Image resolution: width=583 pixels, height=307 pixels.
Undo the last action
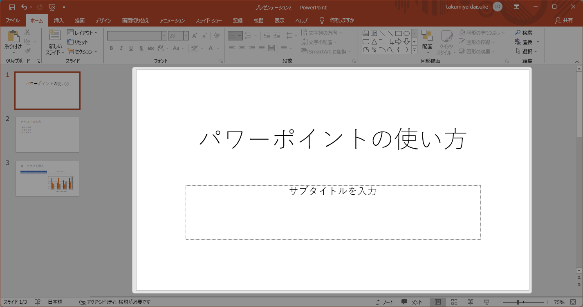(x=24, y=7)
